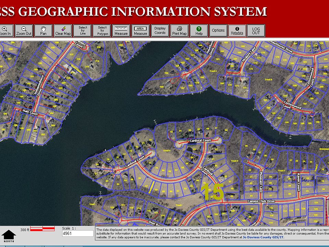Open the Options button
329x247 pixels.
(x=218, y=31)
